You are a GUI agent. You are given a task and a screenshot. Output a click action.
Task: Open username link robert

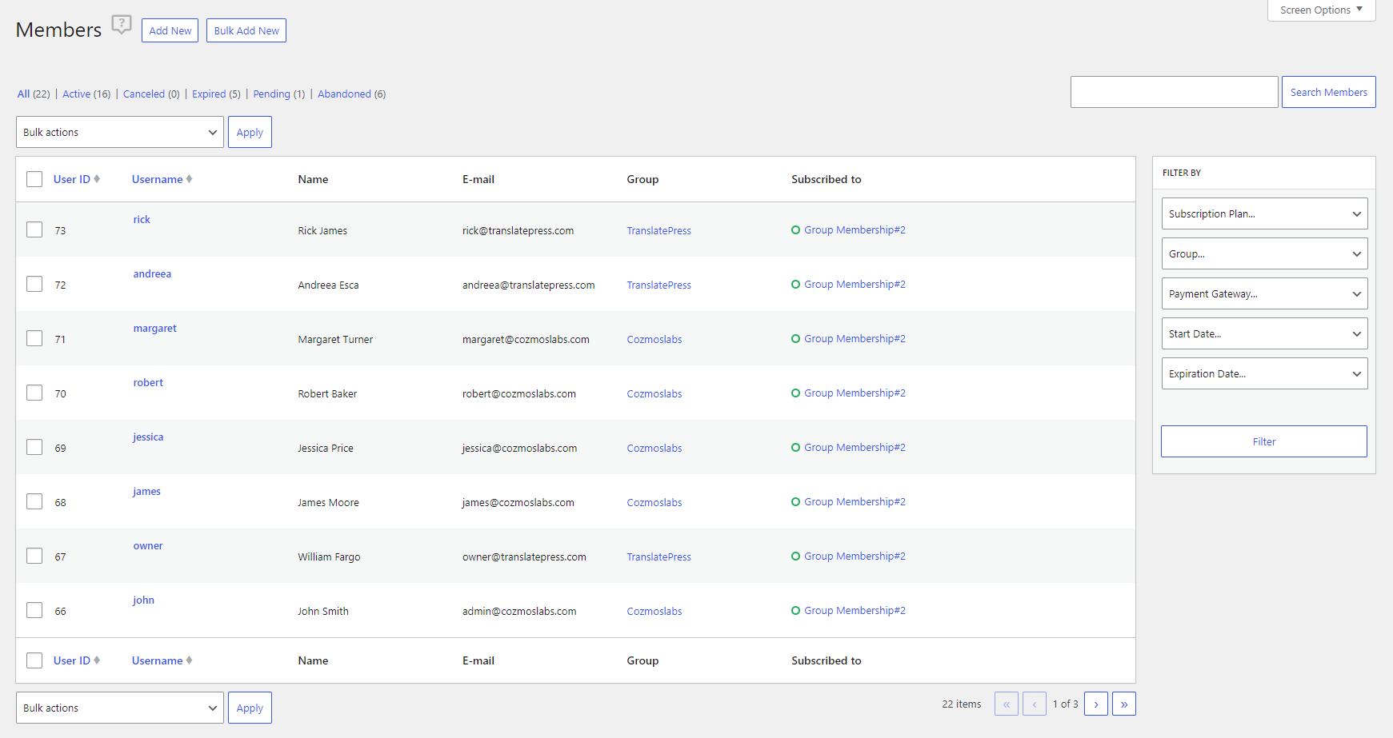(148, 382)
